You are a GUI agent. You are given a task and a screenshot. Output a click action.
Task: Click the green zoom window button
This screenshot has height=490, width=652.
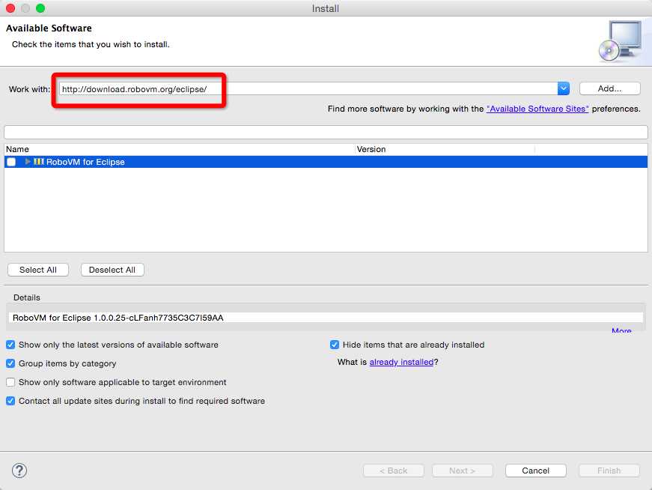40,8
